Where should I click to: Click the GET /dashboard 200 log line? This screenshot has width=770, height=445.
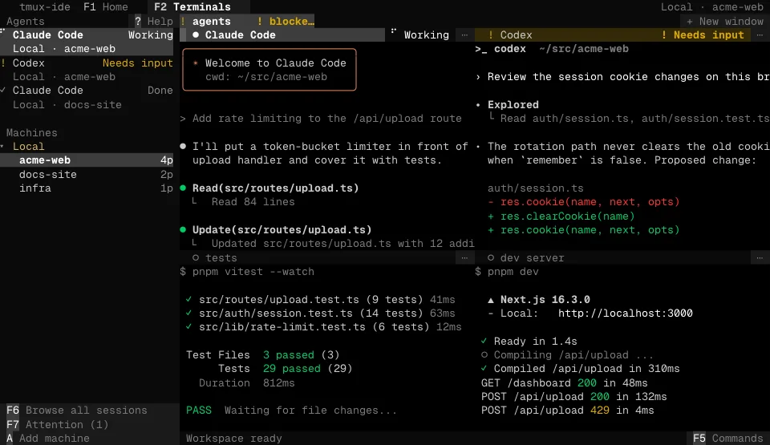(564, 382)
